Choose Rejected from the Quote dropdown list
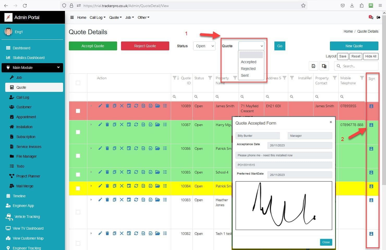Image resolution: width=386 pixels, height=250 pixels. pos(248,69)
